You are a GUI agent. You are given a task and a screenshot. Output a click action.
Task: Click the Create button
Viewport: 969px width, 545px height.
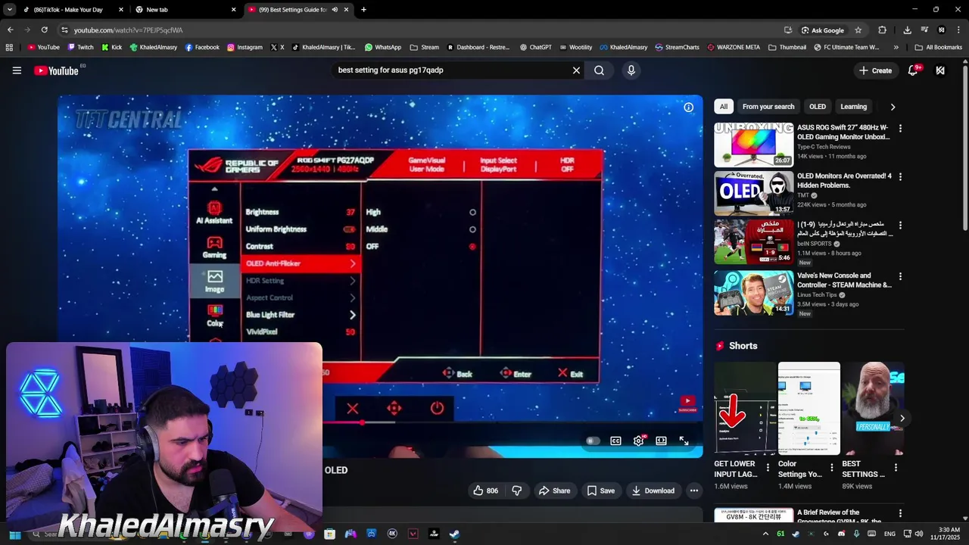coord(875,70)
